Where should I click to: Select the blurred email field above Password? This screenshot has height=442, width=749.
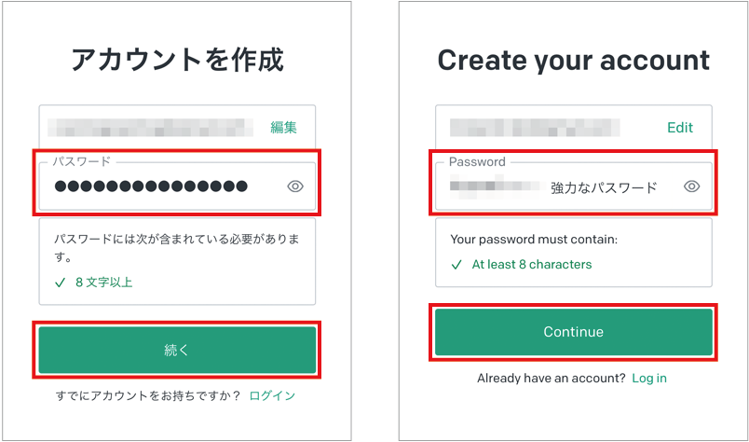point(574,127)
